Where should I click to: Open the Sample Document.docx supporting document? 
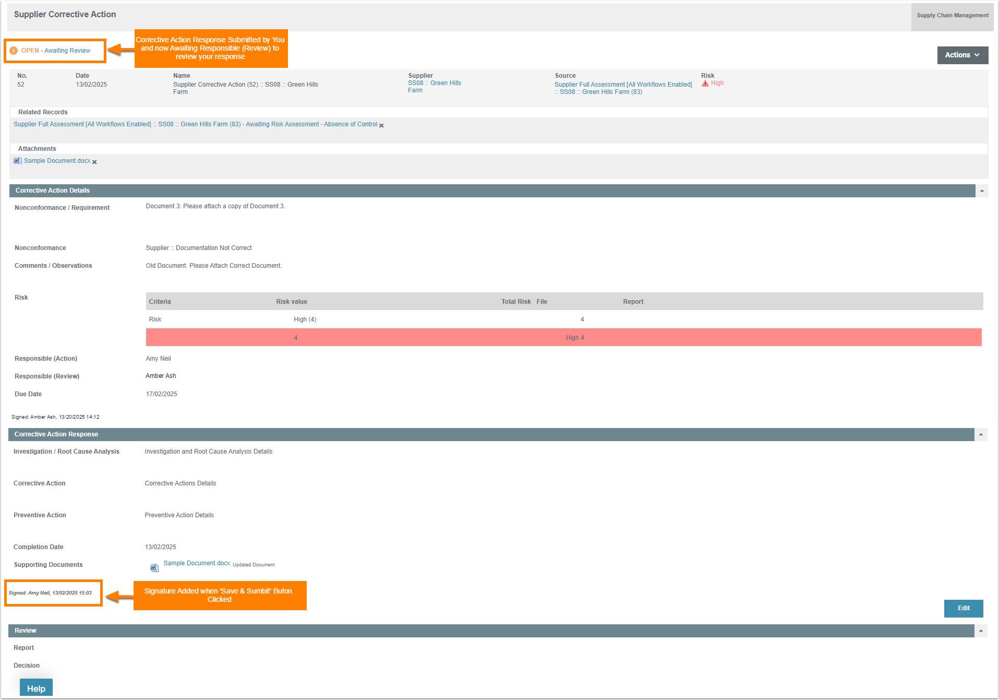coord(197,563)
